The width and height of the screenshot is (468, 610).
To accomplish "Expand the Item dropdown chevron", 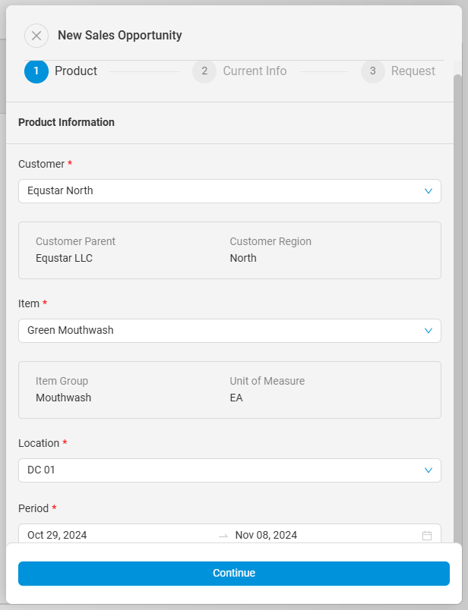I will point(428,331).
